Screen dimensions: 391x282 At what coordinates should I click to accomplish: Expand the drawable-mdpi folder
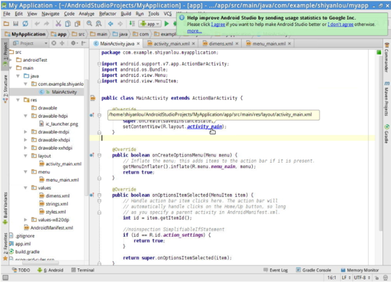tap(25, 132)
